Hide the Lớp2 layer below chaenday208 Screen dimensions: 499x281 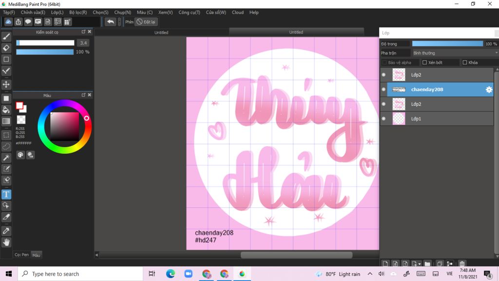click(384, 104)
